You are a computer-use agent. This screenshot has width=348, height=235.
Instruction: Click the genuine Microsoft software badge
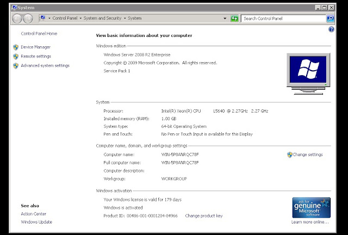312,207
